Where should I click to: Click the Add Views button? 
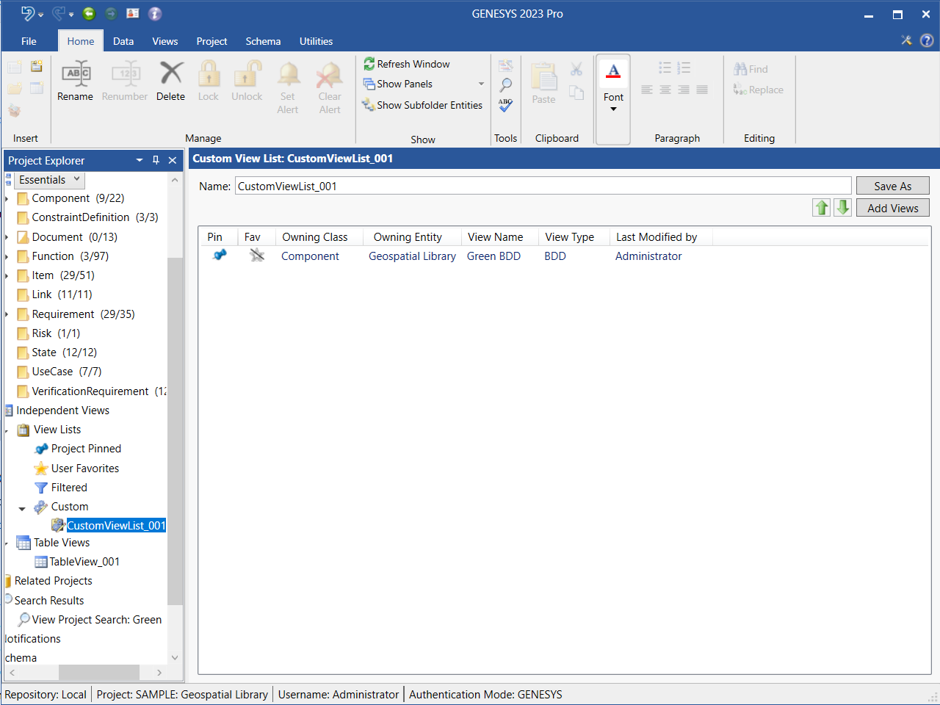892,208
